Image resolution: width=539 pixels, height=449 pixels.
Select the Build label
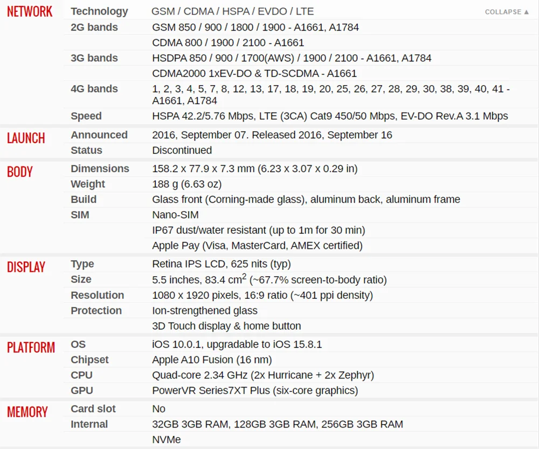[x=84, y=199]
